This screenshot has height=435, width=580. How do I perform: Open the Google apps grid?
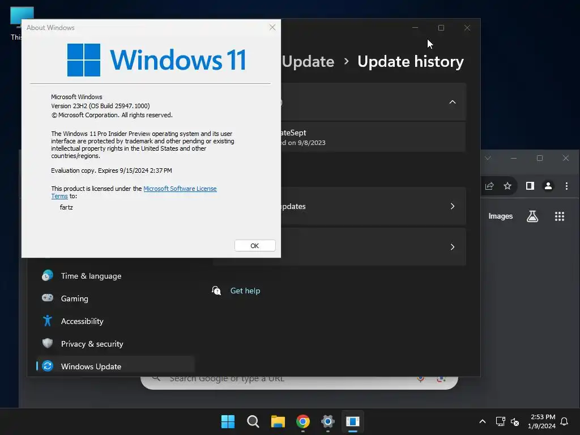(x=560, y=216)
